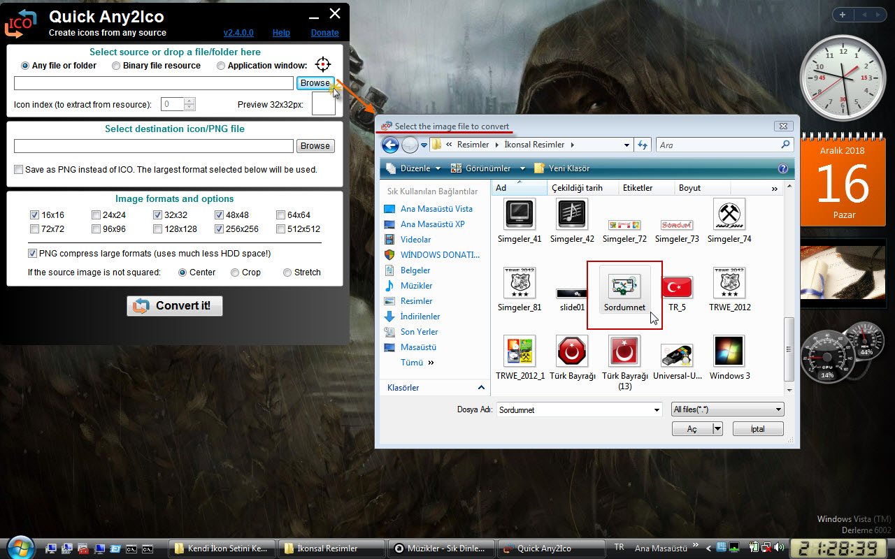Select the Universal-U... USB icon
Viewport: 895px width, 559px height.
point(677,361)
